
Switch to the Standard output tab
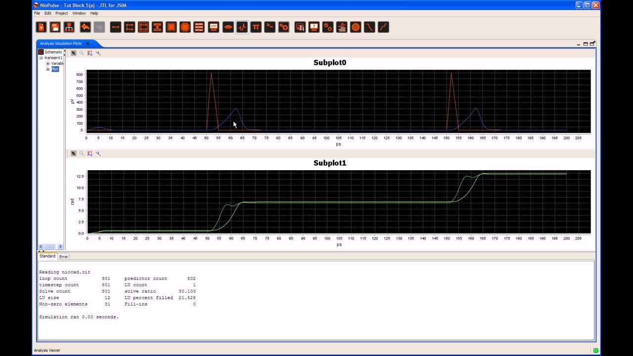[47, 256]
